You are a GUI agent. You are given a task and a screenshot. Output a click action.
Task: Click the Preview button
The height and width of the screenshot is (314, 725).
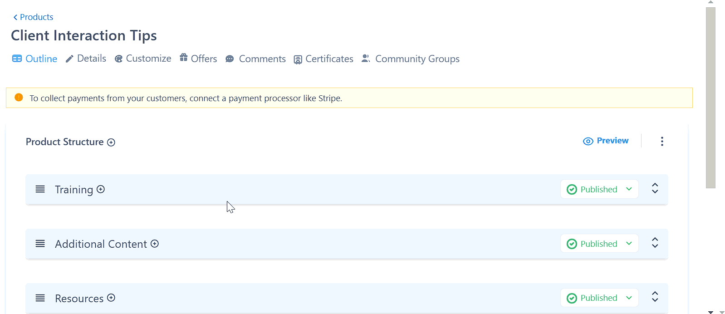606,141
